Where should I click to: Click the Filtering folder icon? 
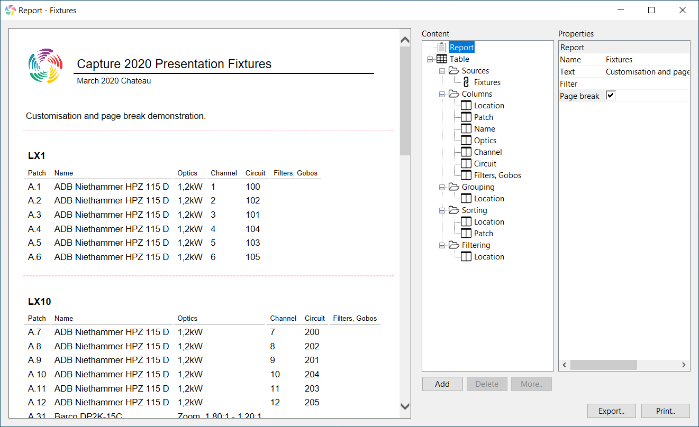454,245
